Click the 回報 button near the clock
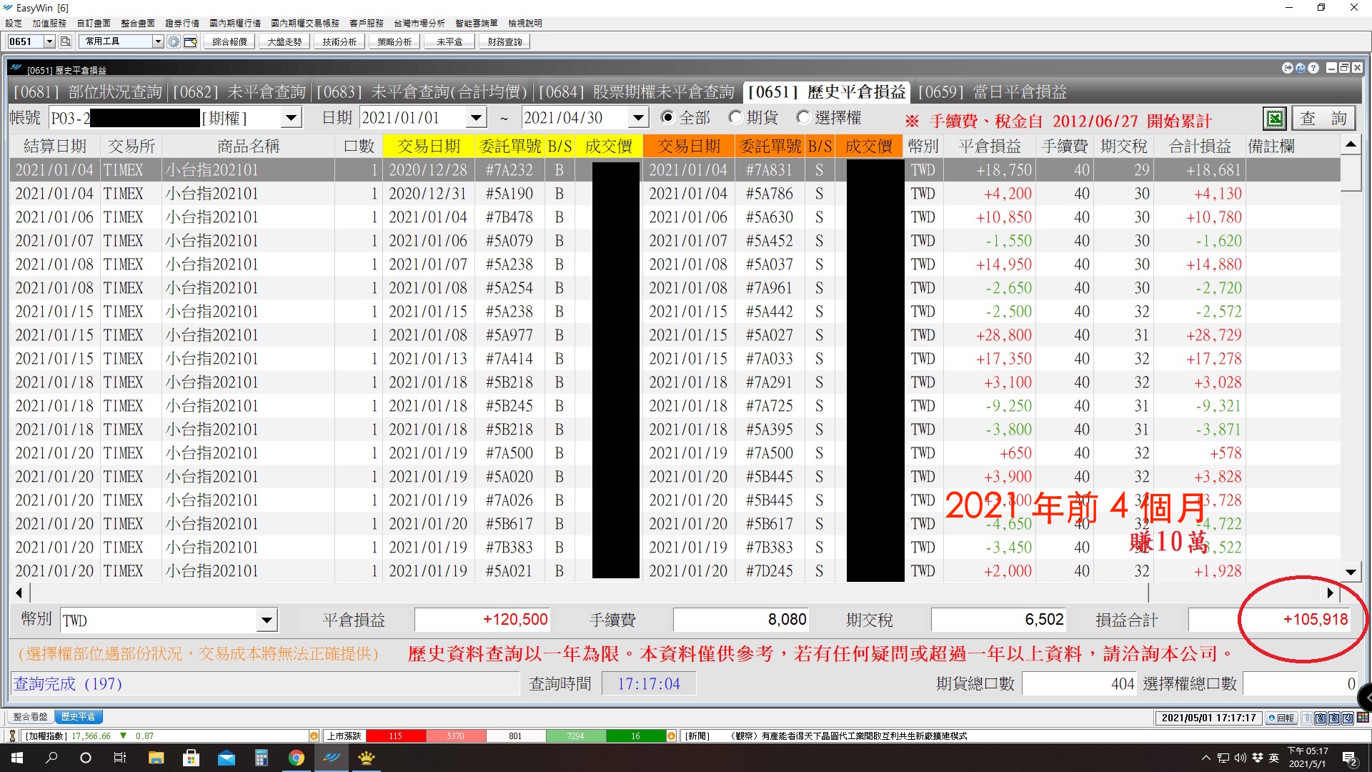Viewport: 1372px width, 772px height. click(x=1281, y=718)
